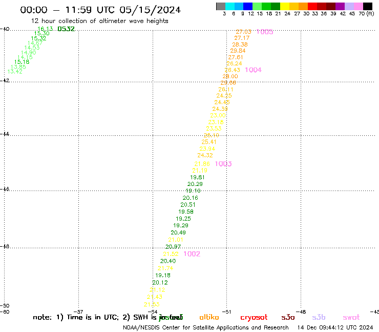Click the black swatch ending the color scale
The width and height of the screenshot is (379, 332).
click(x=368, y=6)
